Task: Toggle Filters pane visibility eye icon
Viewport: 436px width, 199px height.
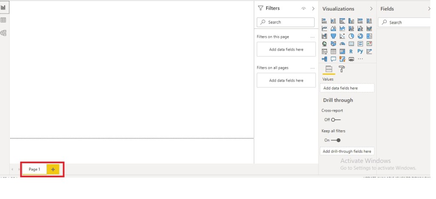Action: (x=304, y=8)
